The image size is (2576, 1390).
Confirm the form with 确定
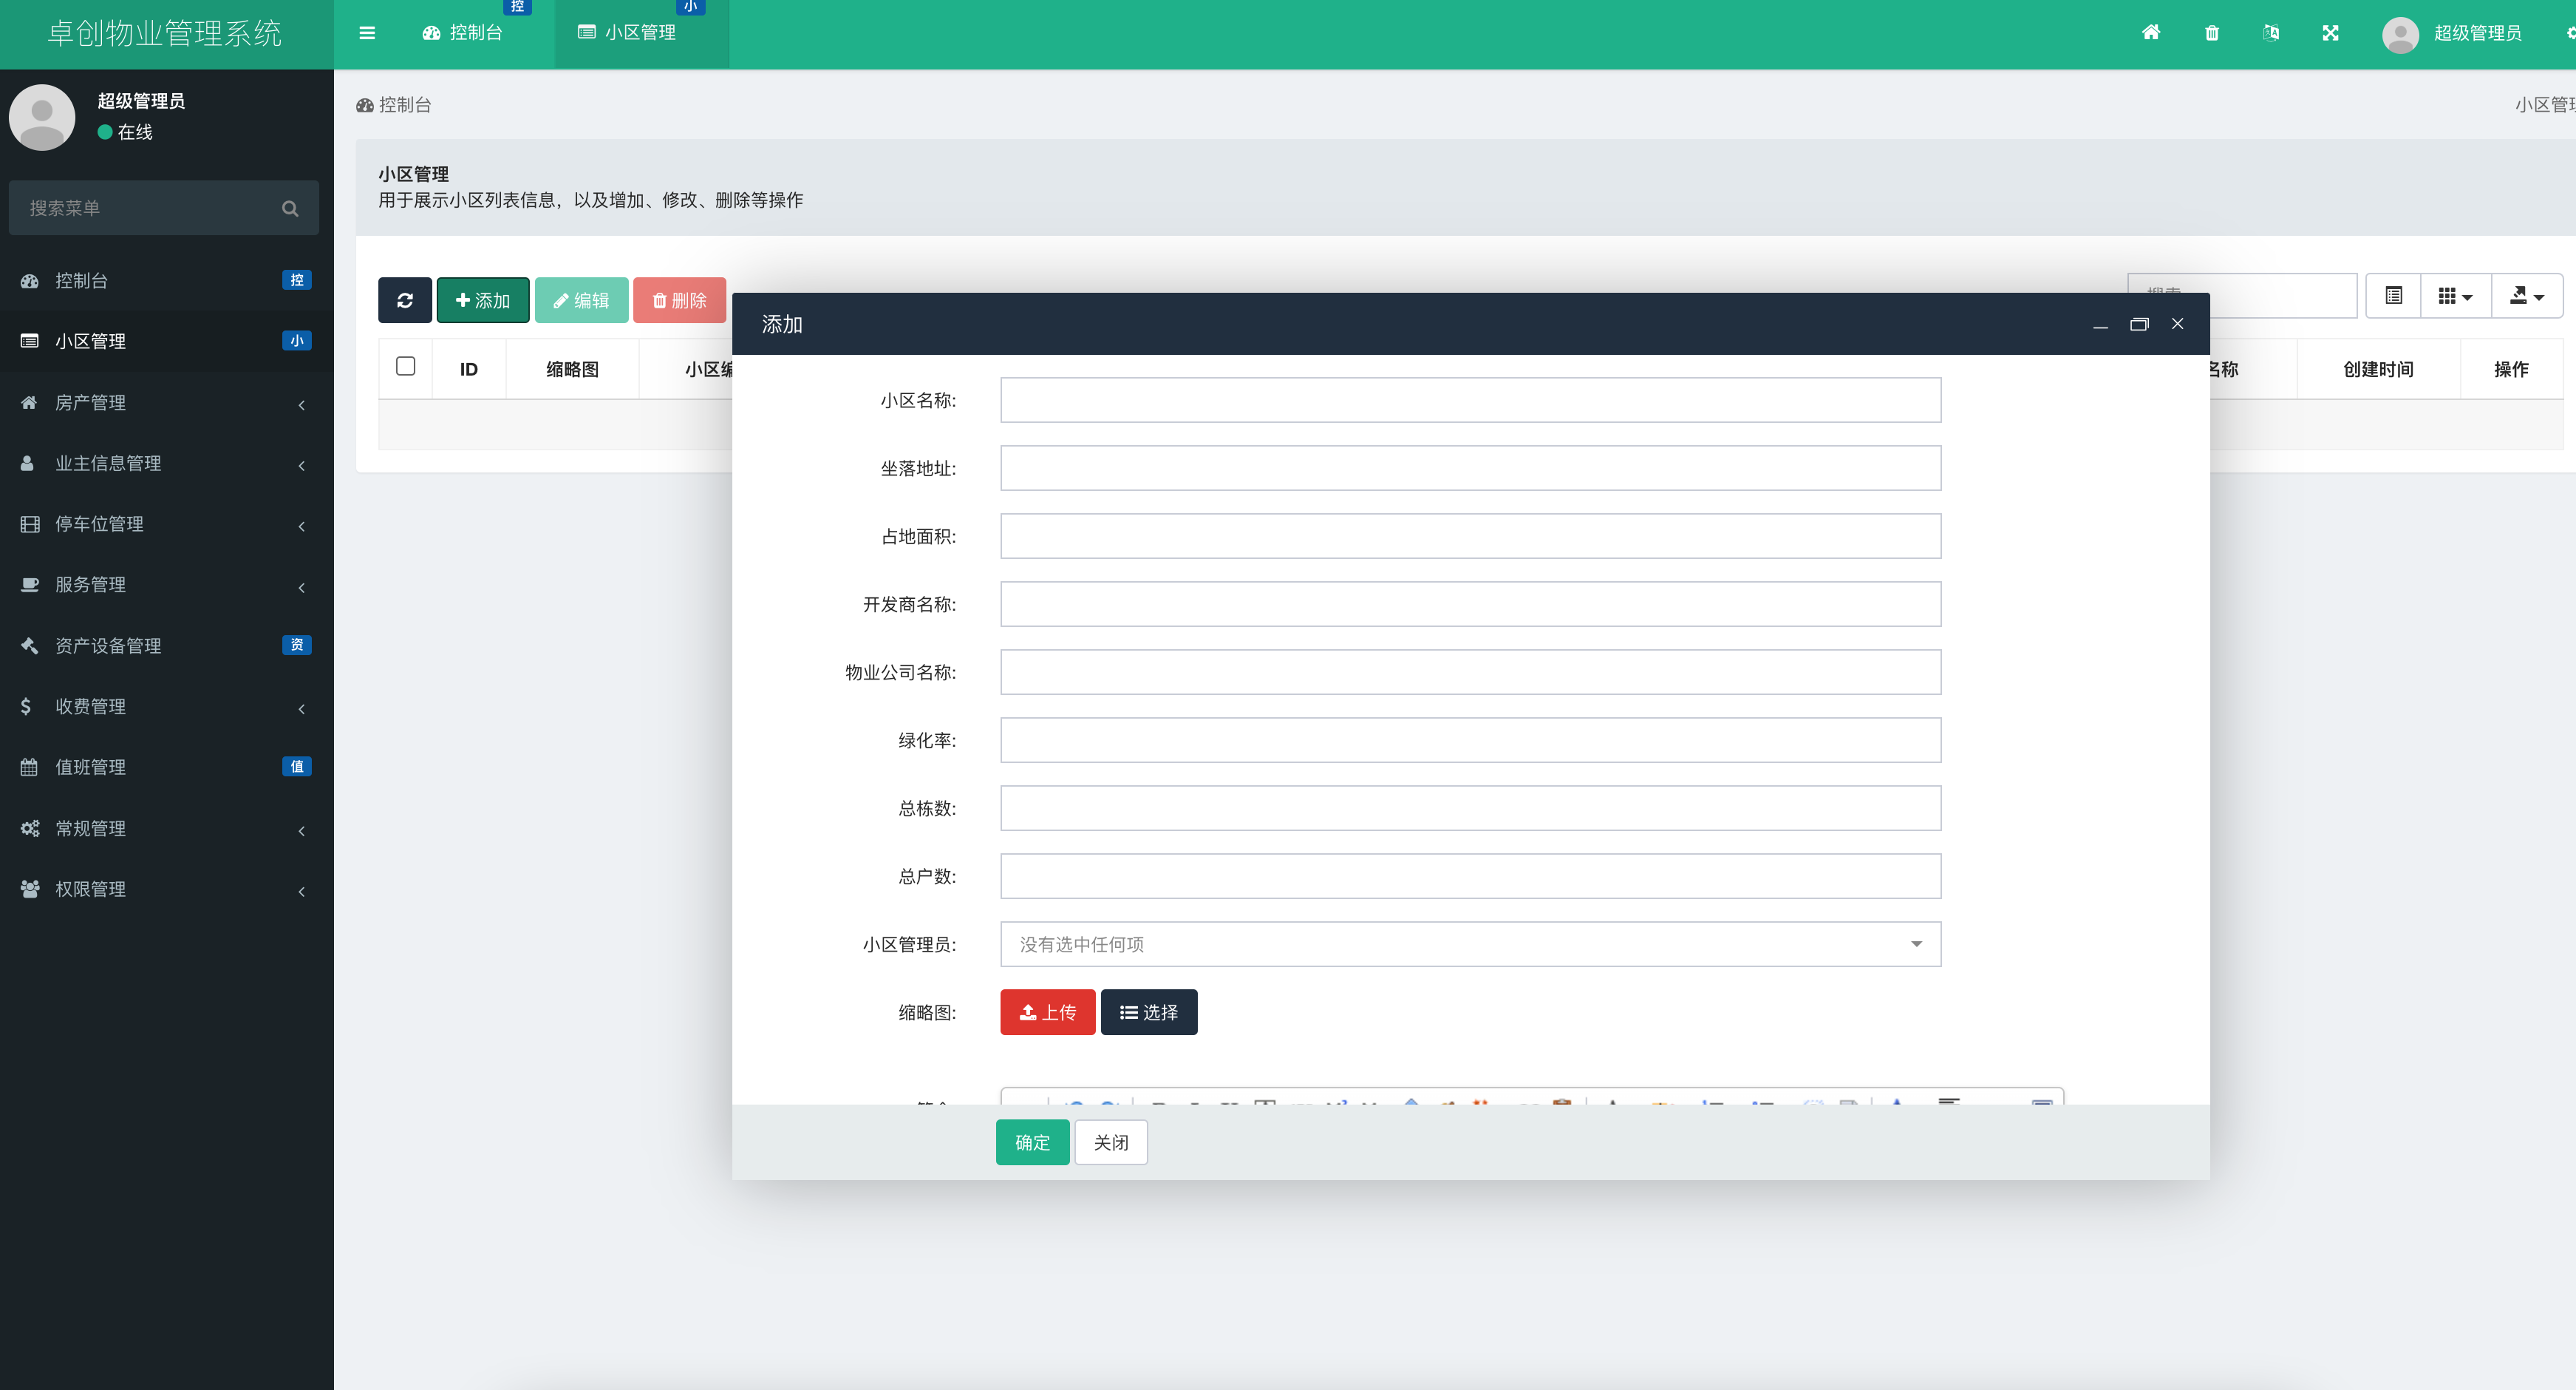(x=1032, y=1142)
